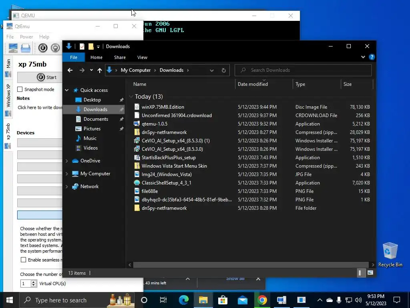Click QtEmu printer-like toolbar icon
Image resolution: width=410 pixels, height=308 pixels.
click(x=26, y=48)
